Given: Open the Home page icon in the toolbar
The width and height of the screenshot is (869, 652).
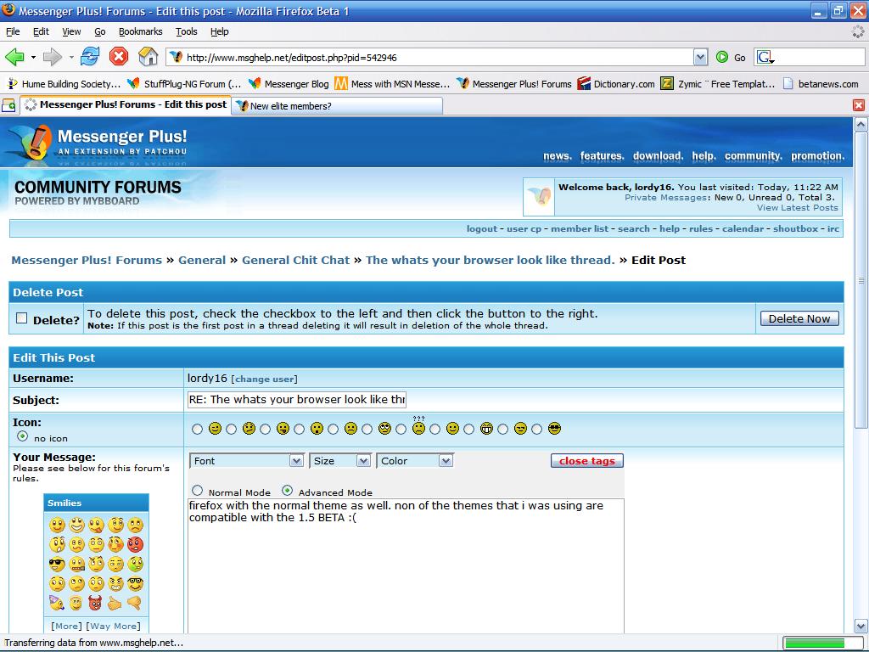Looking at the screenshot, I should tap(148, 57).
